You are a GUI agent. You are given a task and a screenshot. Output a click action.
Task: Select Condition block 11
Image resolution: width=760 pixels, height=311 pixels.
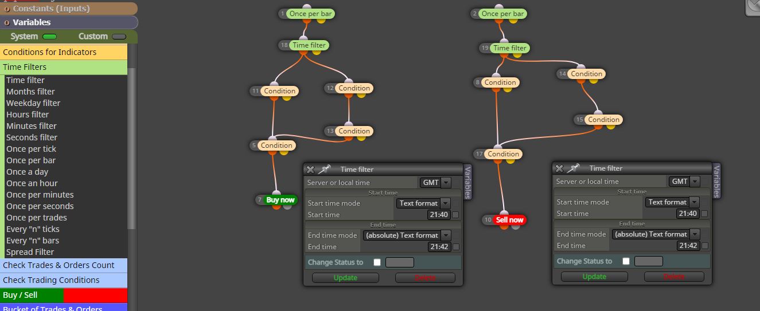280,90
